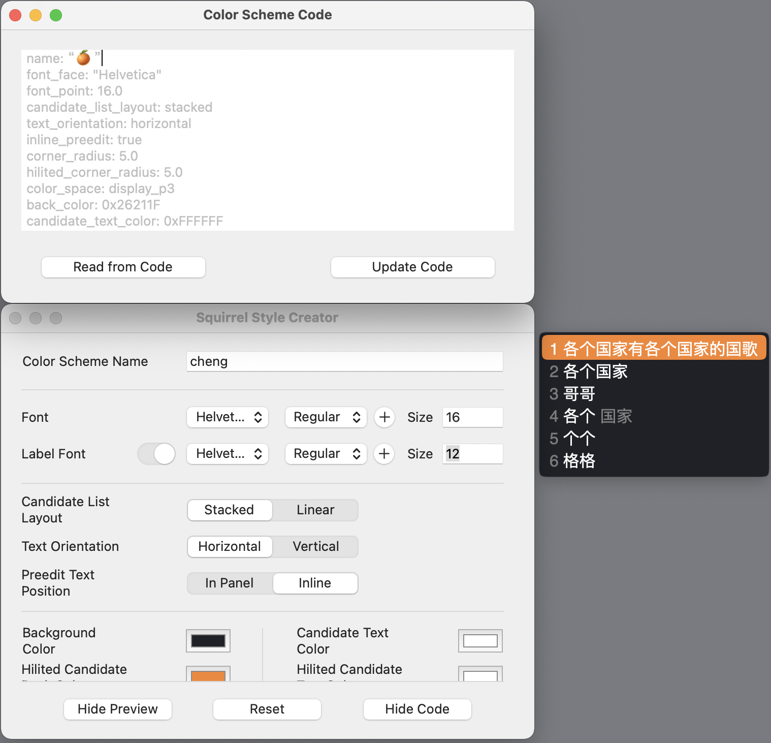Viewport: 771px width, 743px height.
Task: Click the color_space display_p3 code line
Action: point(101,189)
